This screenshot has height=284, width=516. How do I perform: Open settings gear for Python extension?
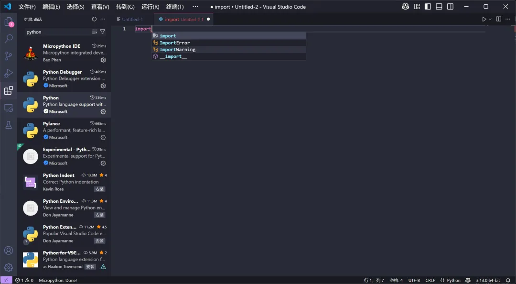103,112
